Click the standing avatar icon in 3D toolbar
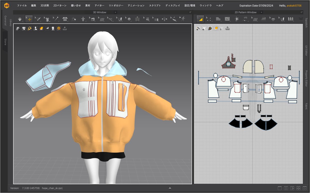The image size is (310, 193). [x=83, y=19]
